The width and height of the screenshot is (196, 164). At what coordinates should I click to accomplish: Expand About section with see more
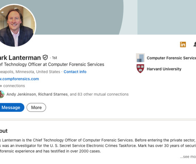pyautogui.click(x=188, y=157)
